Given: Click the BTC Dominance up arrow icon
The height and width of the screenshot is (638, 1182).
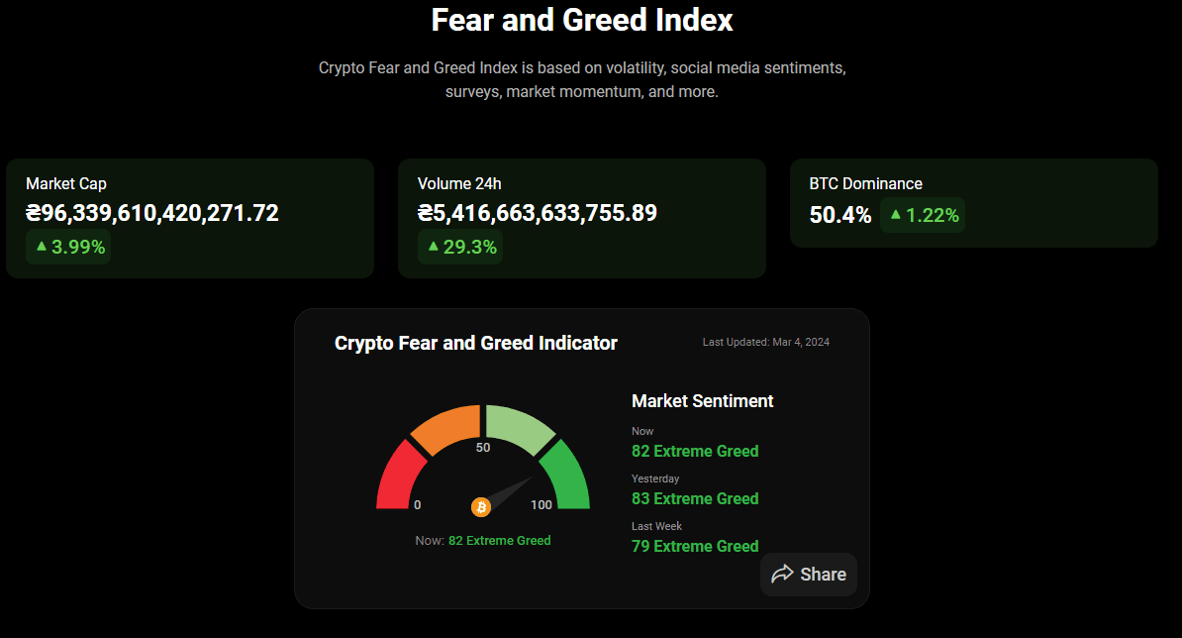Looking at the screenshot, I should pos(896,214).
